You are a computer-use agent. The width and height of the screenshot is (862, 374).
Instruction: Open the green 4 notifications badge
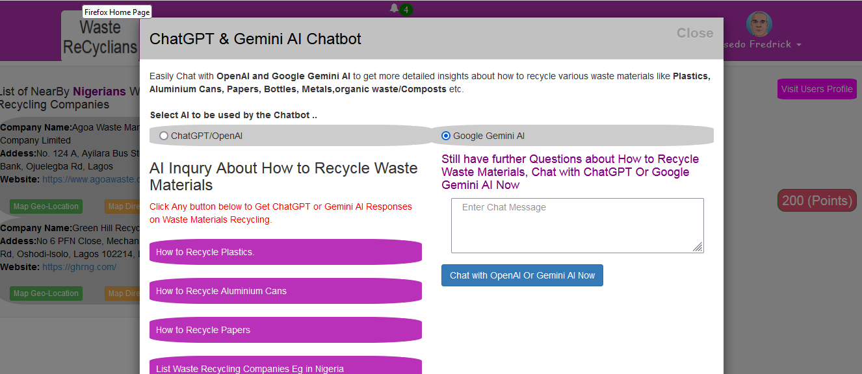(x=406, y=10)
